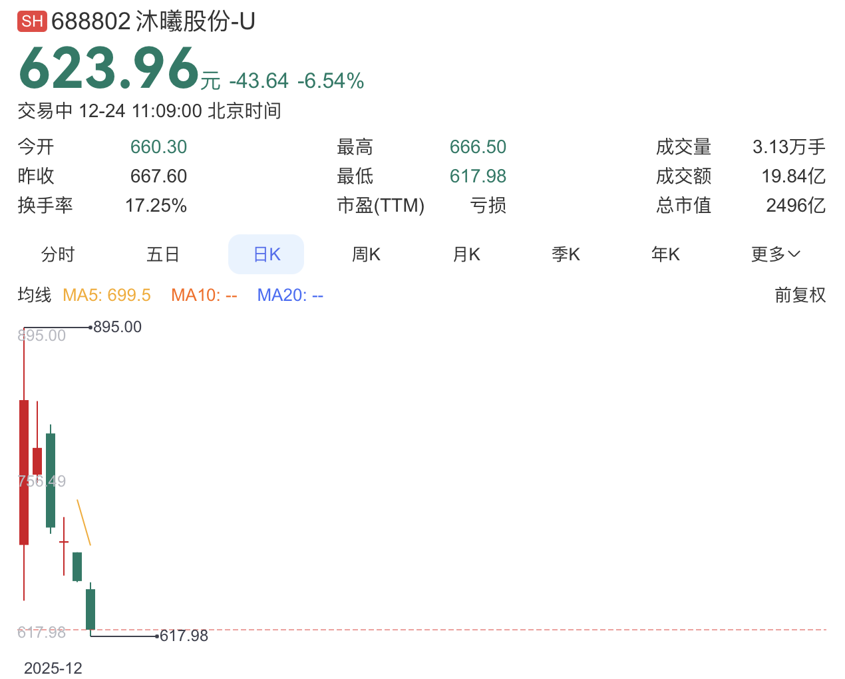Toggle the MA10 moving average indicator
This screenshot has height=679, width=845.
tap(204, 295)
